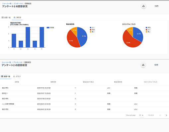The width and height of the screenshot is (169, 132).
Task: Go to the next page of table results
Action: point(166,115)
